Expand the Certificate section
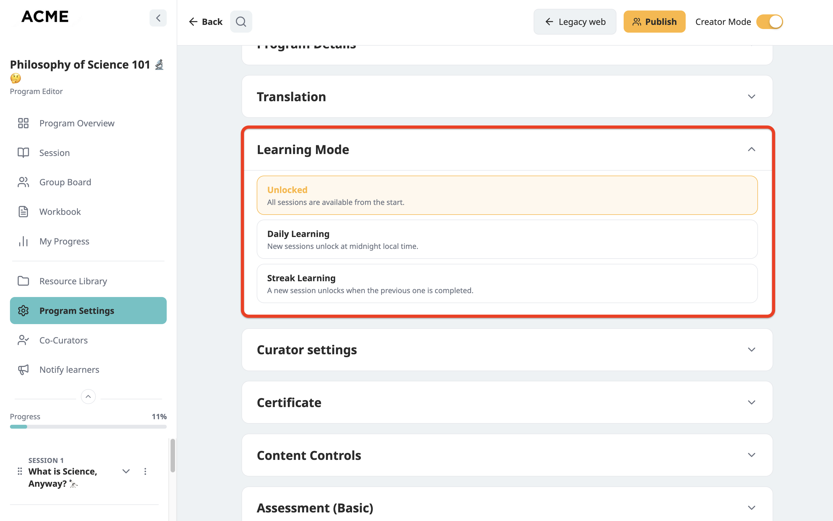The height and width of the screenshot is (521, 833). [x=752, y=402]
